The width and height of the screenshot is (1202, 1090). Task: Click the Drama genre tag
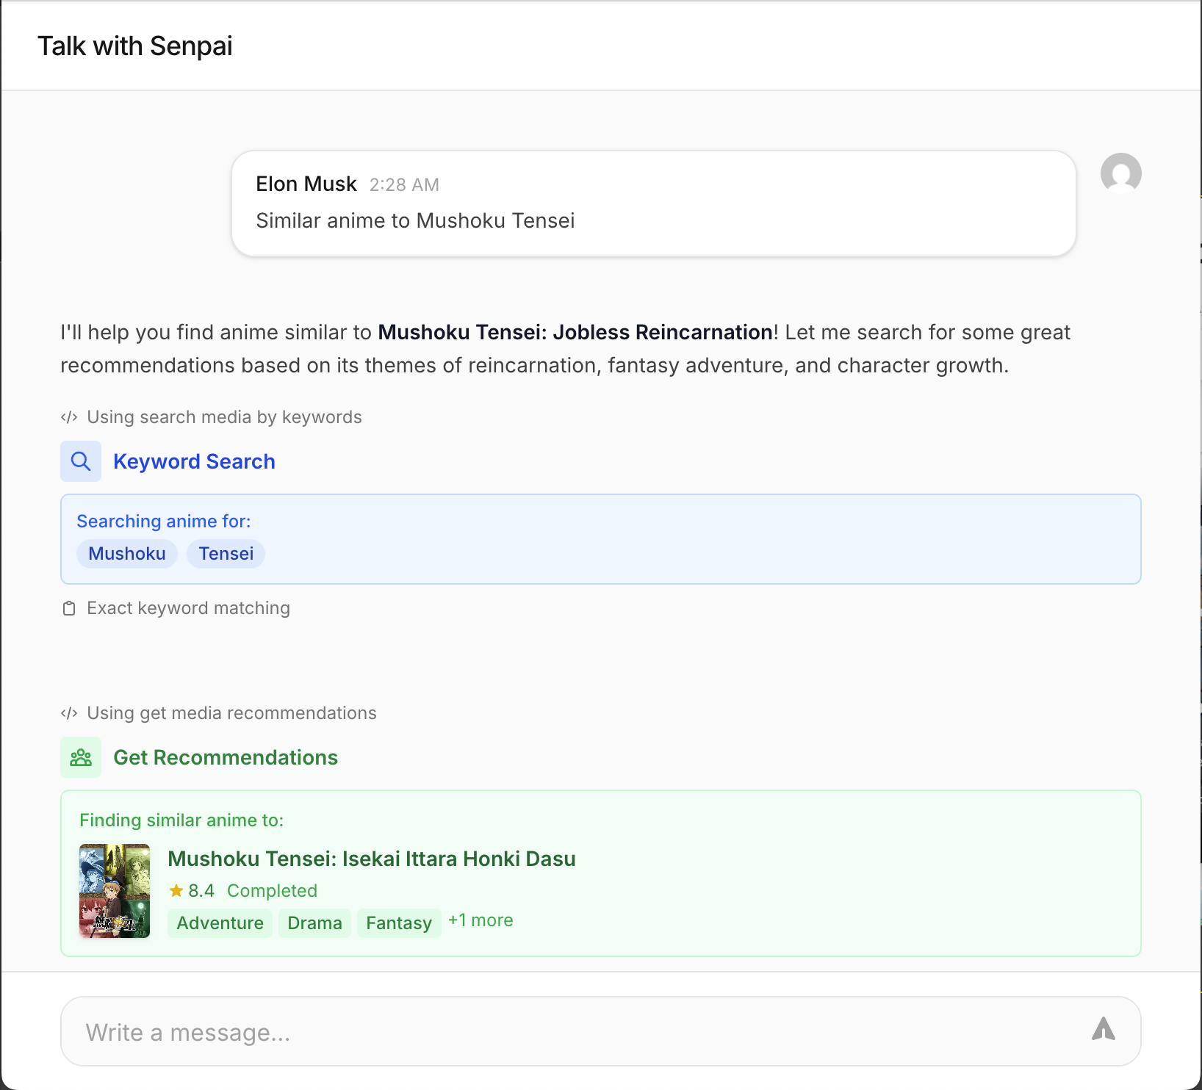[314, 923]
